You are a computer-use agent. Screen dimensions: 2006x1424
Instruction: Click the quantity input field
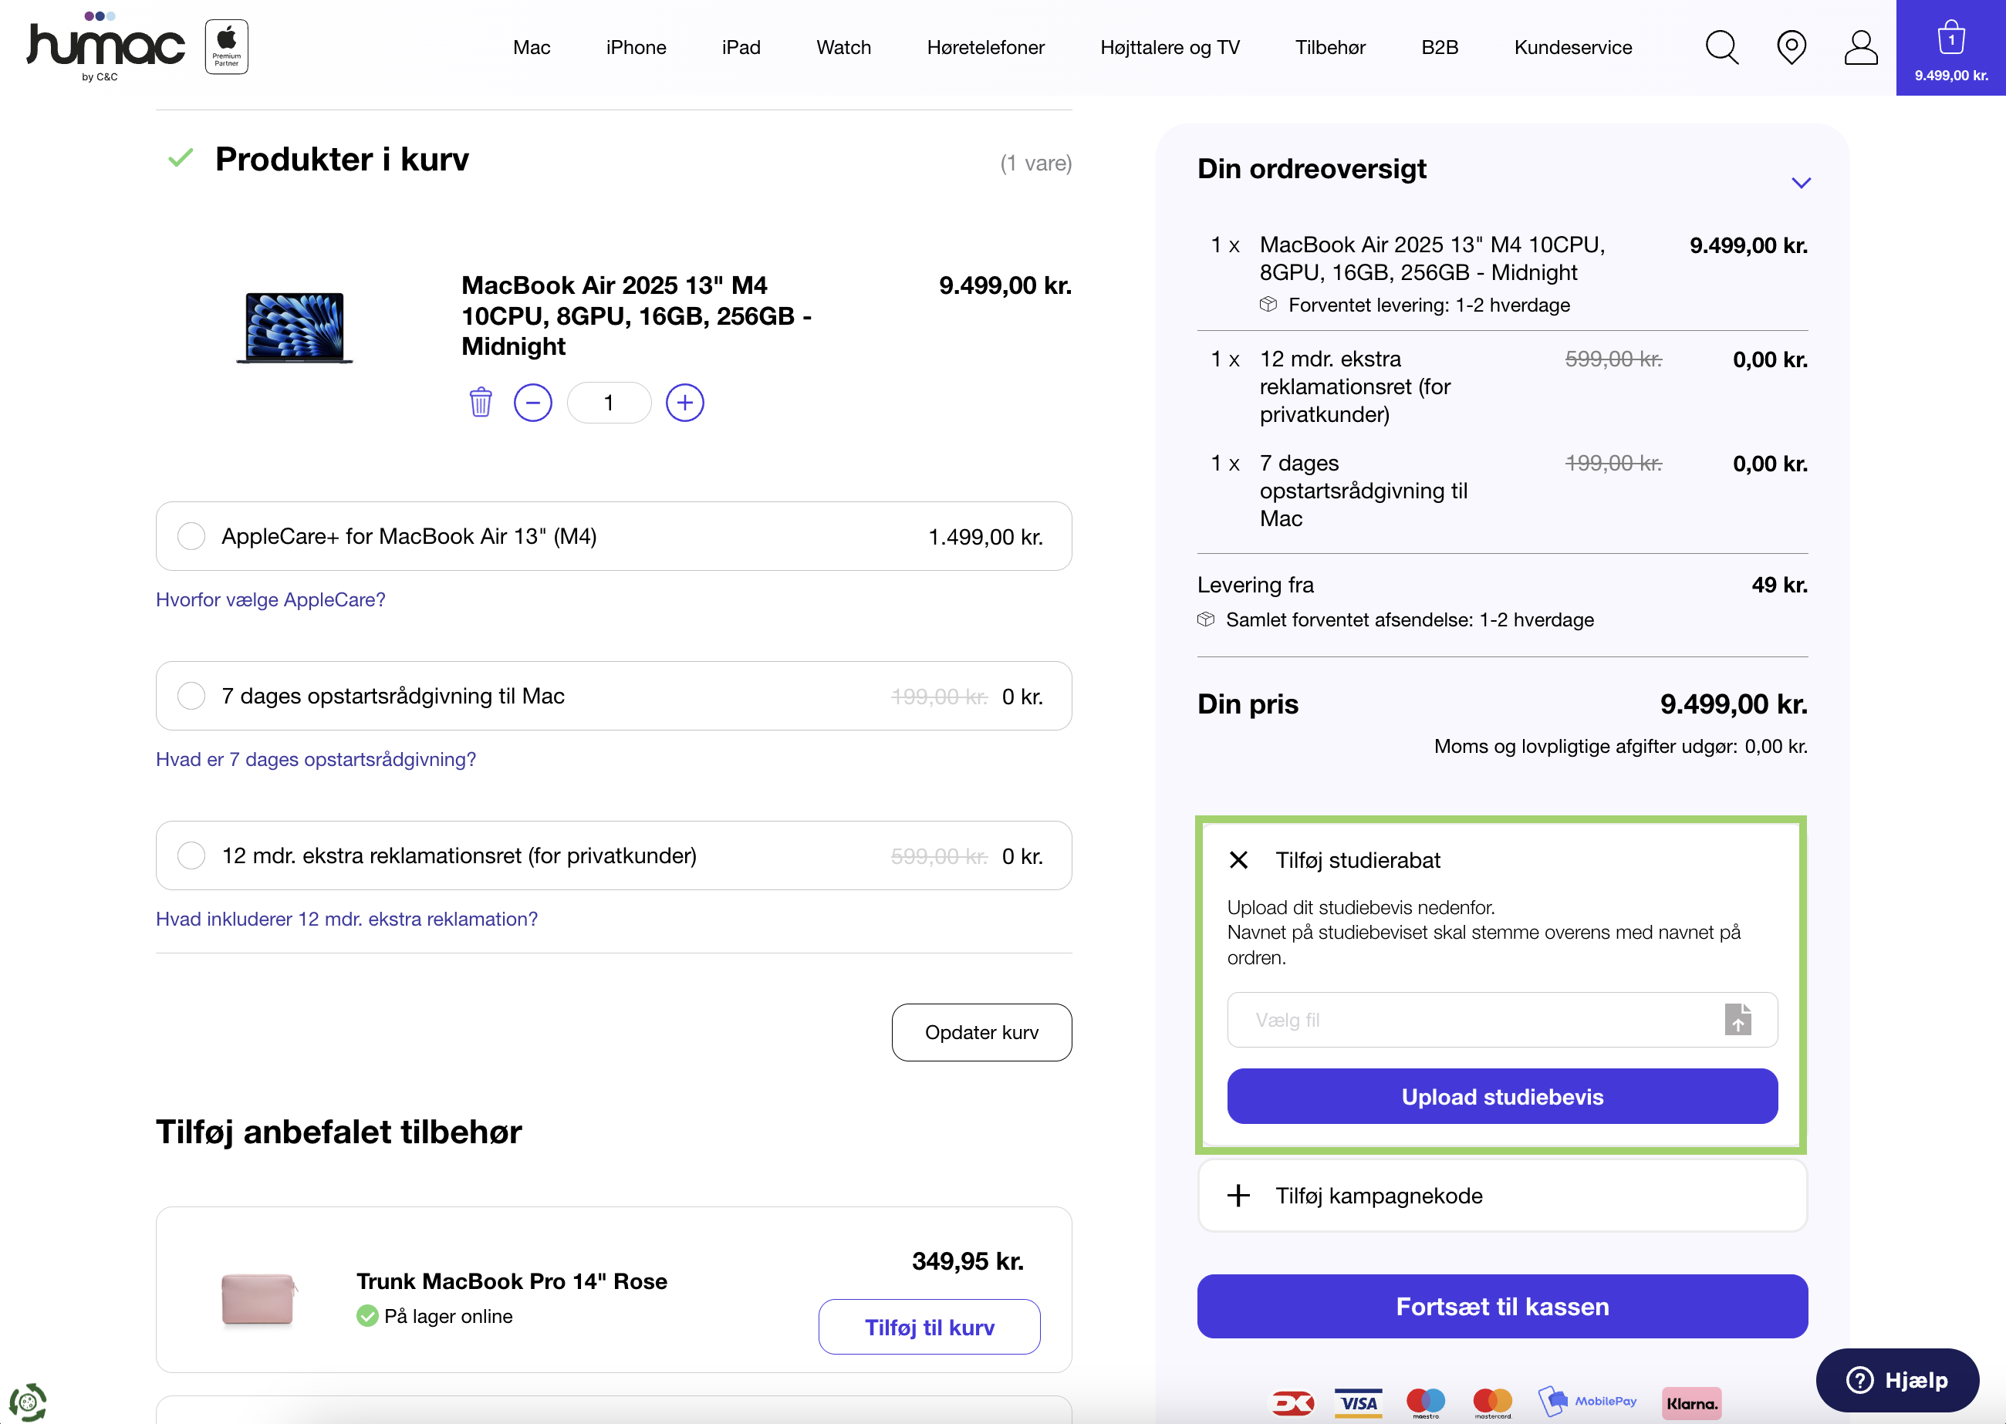pos(610,403)
